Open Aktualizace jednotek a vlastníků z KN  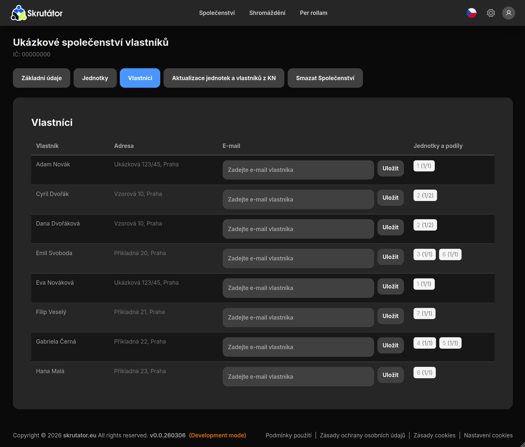(x=224, y=78)
